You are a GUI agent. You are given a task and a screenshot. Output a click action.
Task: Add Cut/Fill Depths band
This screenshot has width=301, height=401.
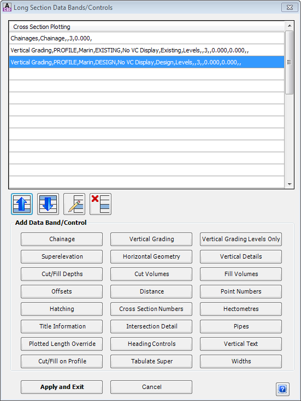click(x=62, y=274)
